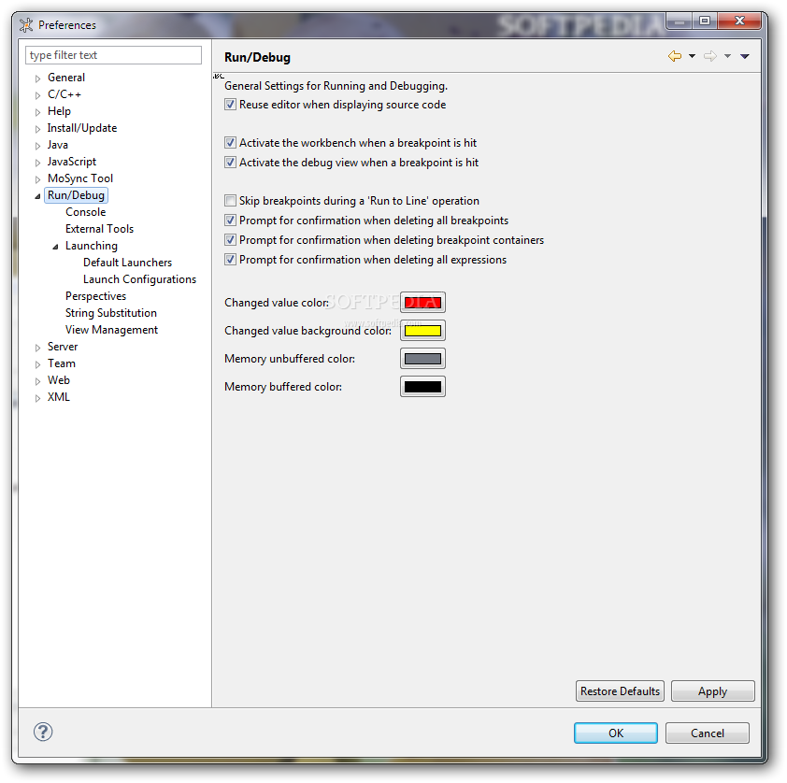
Task: Select the Install/Update tree item
Action: click(x=82, y=128)
